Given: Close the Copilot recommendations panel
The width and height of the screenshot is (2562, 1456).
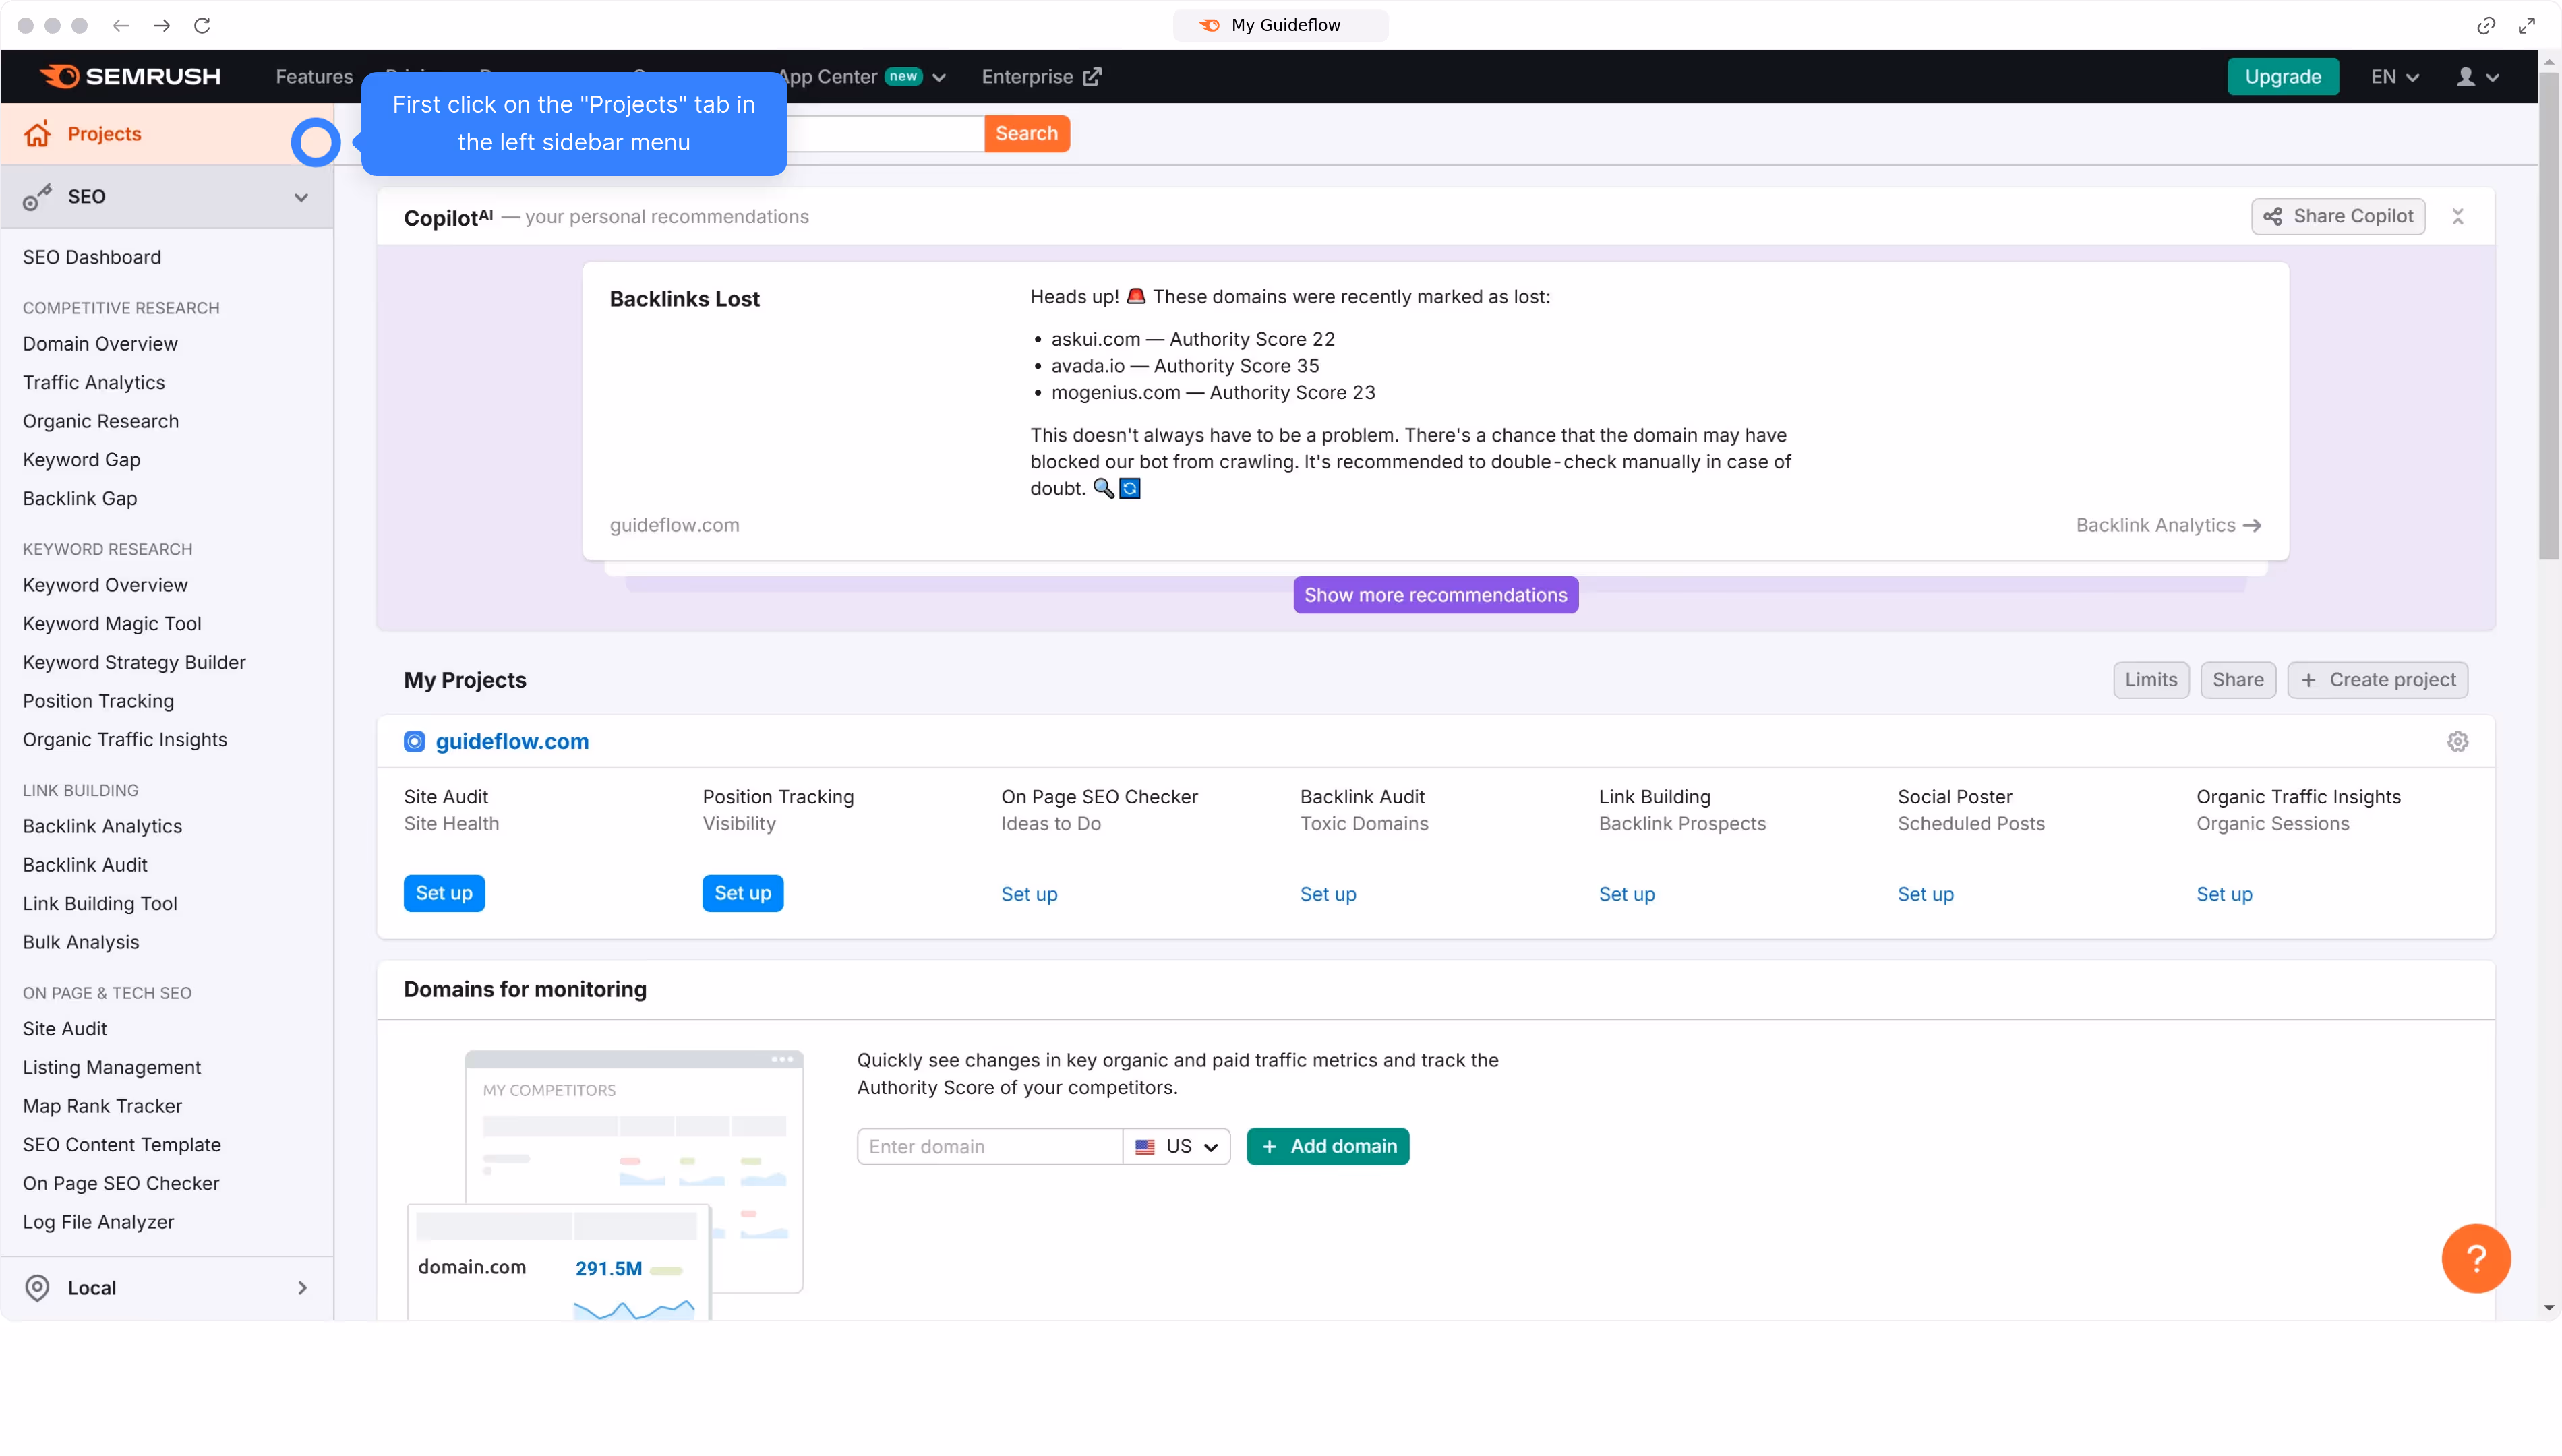Looking at the screenshot, I should tap(2457, 217).
